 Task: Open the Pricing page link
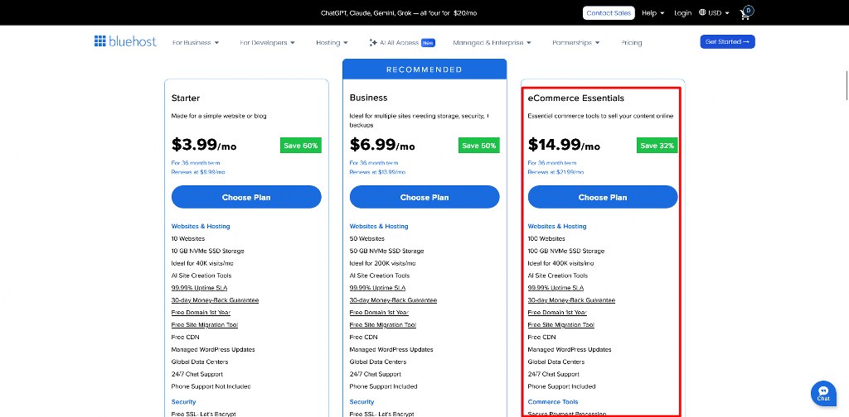tap(631, 42)
